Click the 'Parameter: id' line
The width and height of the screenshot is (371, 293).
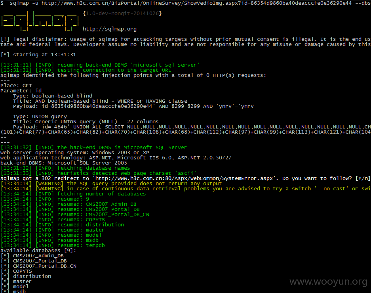point(21,91)
